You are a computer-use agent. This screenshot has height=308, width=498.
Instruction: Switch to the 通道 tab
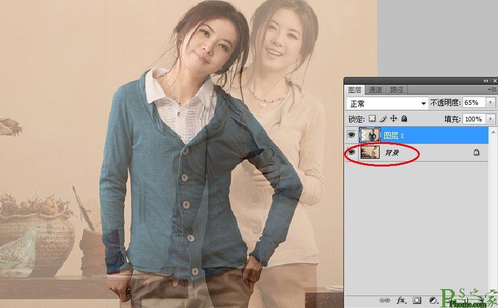tap(375, 90)
